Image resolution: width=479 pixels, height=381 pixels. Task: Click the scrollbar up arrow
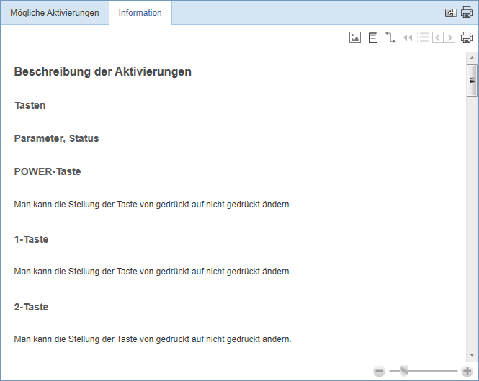click(x=472, y=58)
